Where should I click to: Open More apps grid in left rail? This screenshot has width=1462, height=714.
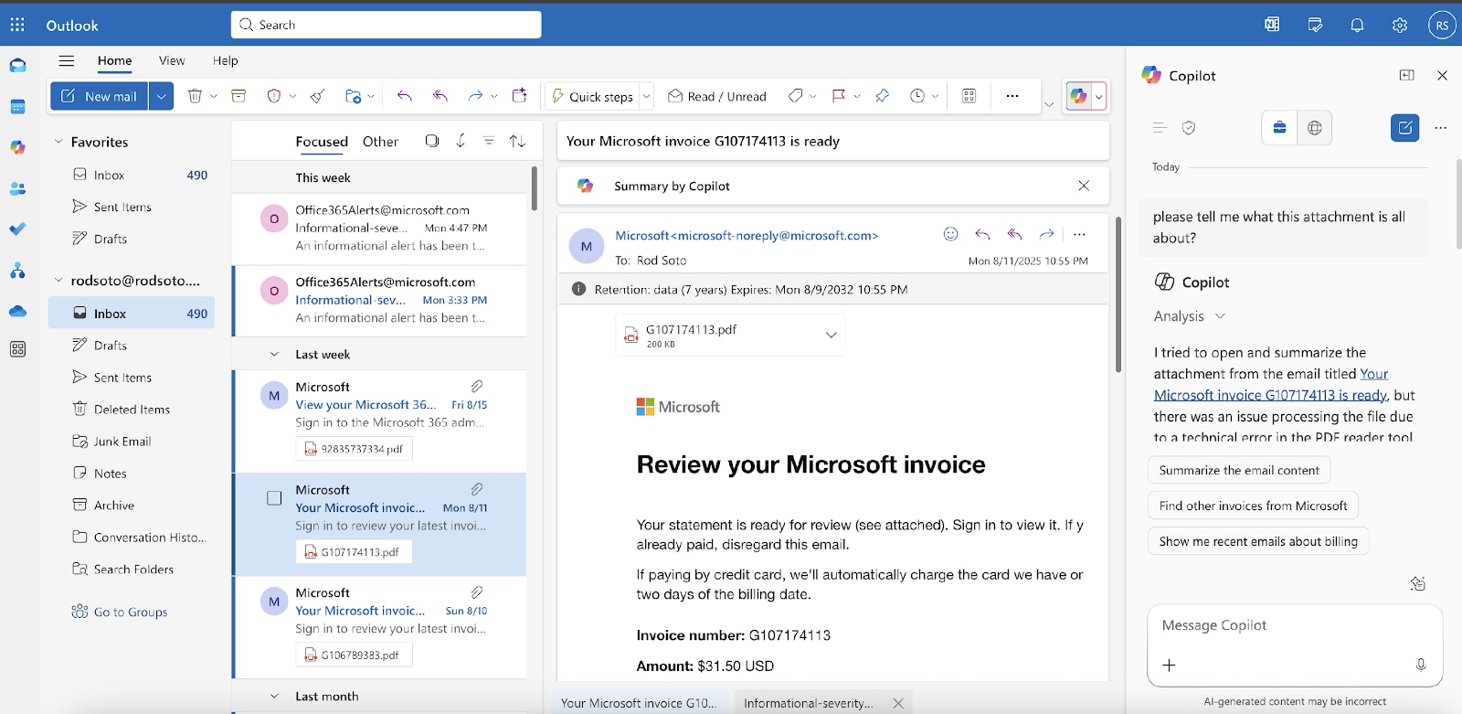pos(17,349)
